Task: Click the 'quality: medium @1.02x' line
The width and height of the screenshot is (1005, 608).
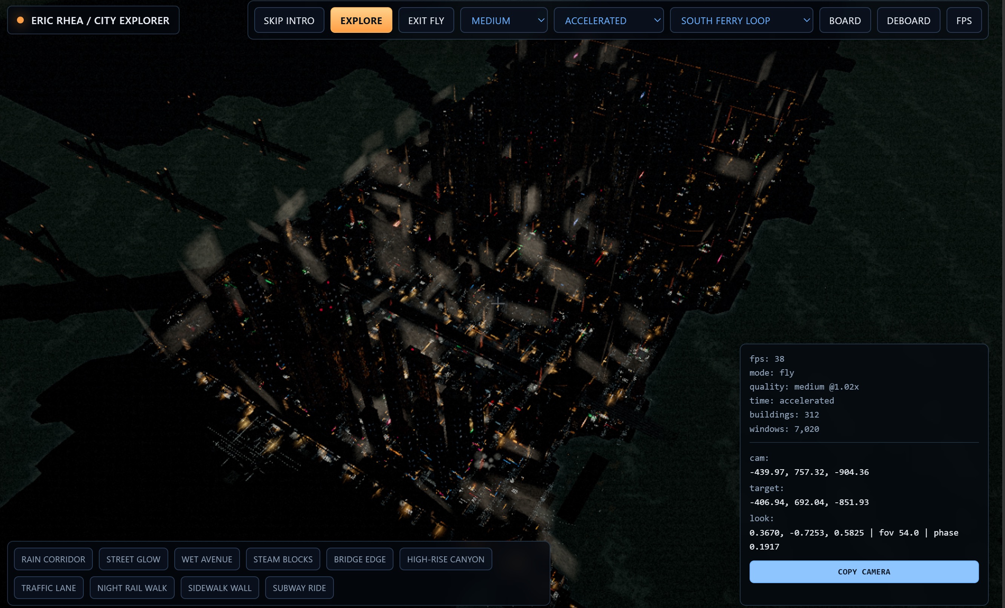Action: (804, 387)
